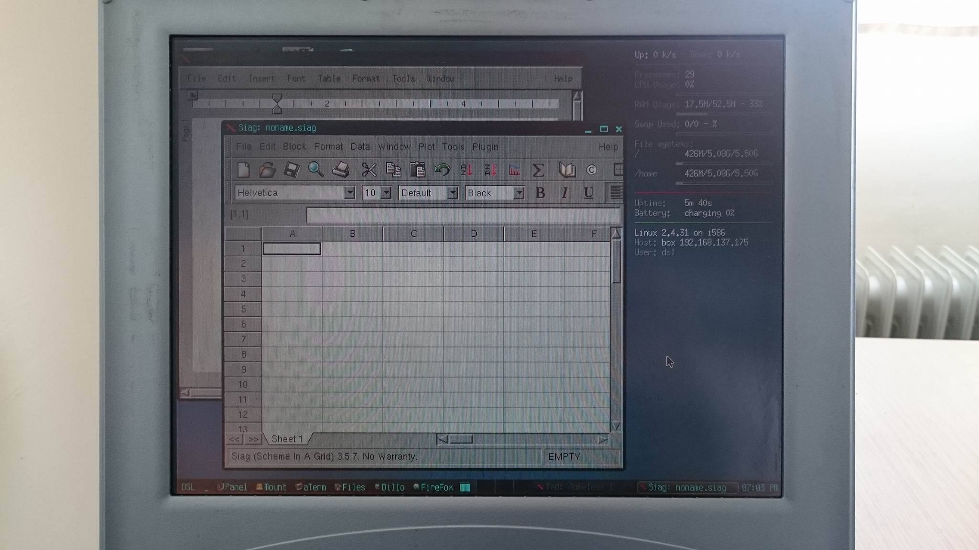The image size is (979, 550).
Task: Click the Plot chart icon
Action: coord(514,170)
